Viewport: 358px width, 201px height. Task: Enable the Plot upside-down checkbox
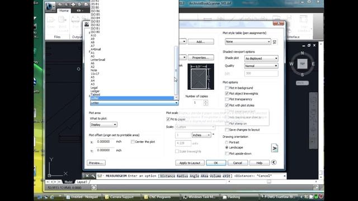click(x=227, y=154)
